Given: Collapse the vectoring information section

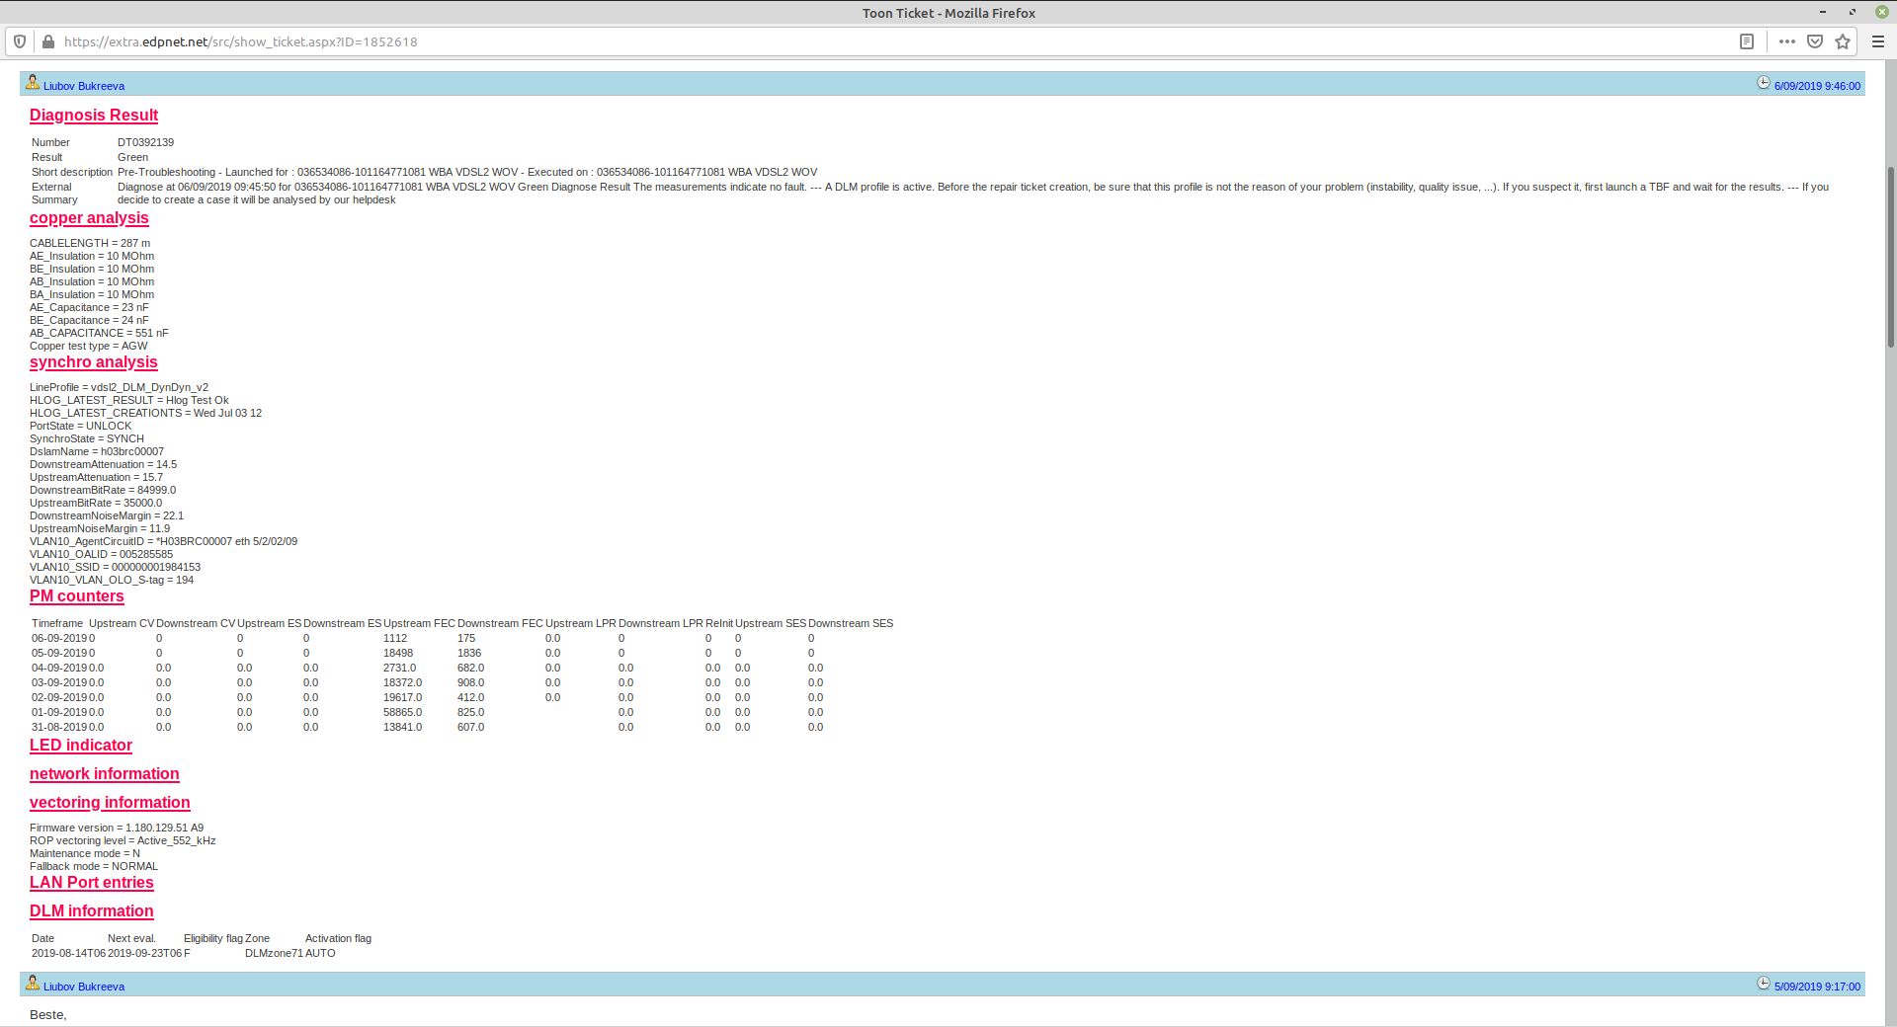Looking at the screenshot, I should [110, 803].
